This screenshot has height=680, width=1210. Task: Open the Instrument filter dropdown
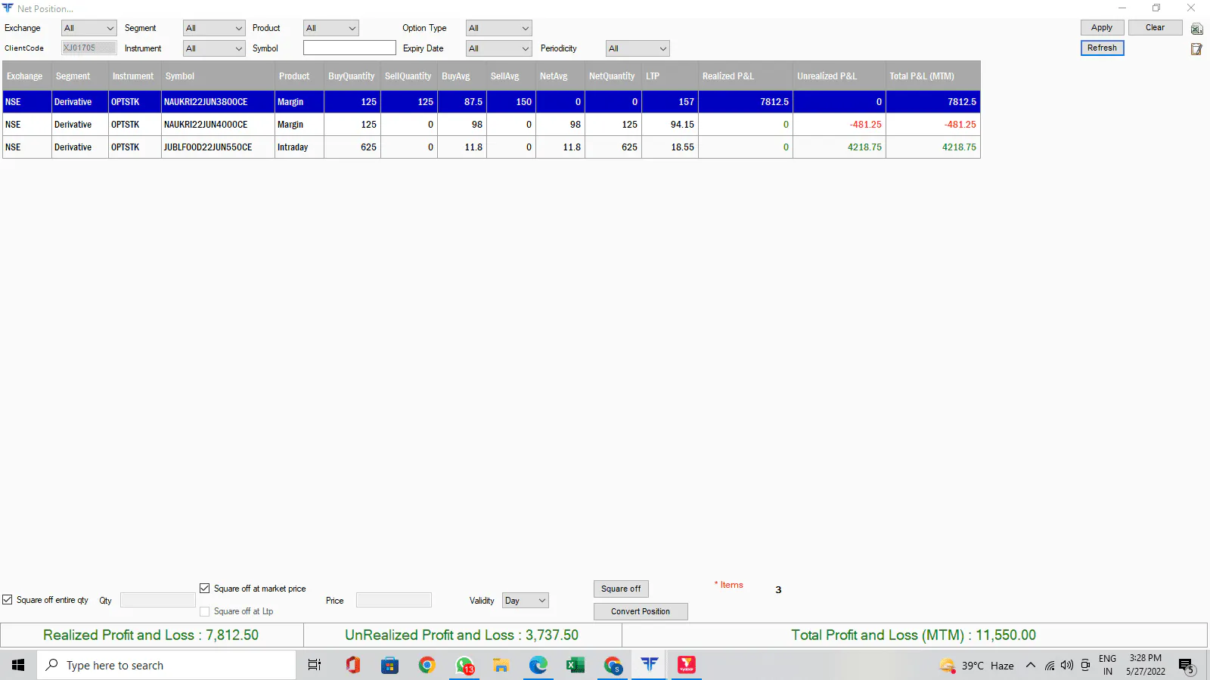click(x=215, y=48)
